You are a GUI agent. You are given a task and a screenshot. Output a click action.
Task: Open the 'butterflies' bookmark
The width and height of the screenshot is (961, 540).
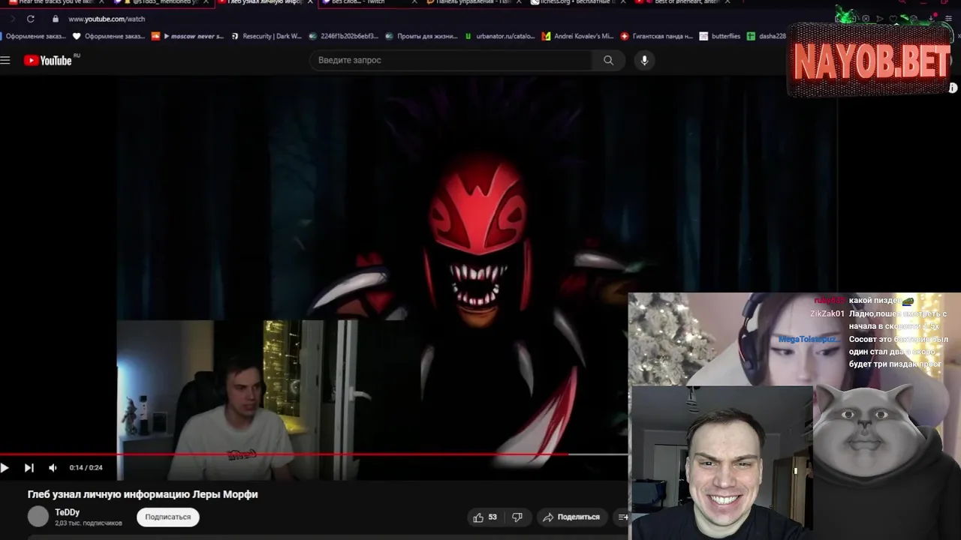coord(720,36)
